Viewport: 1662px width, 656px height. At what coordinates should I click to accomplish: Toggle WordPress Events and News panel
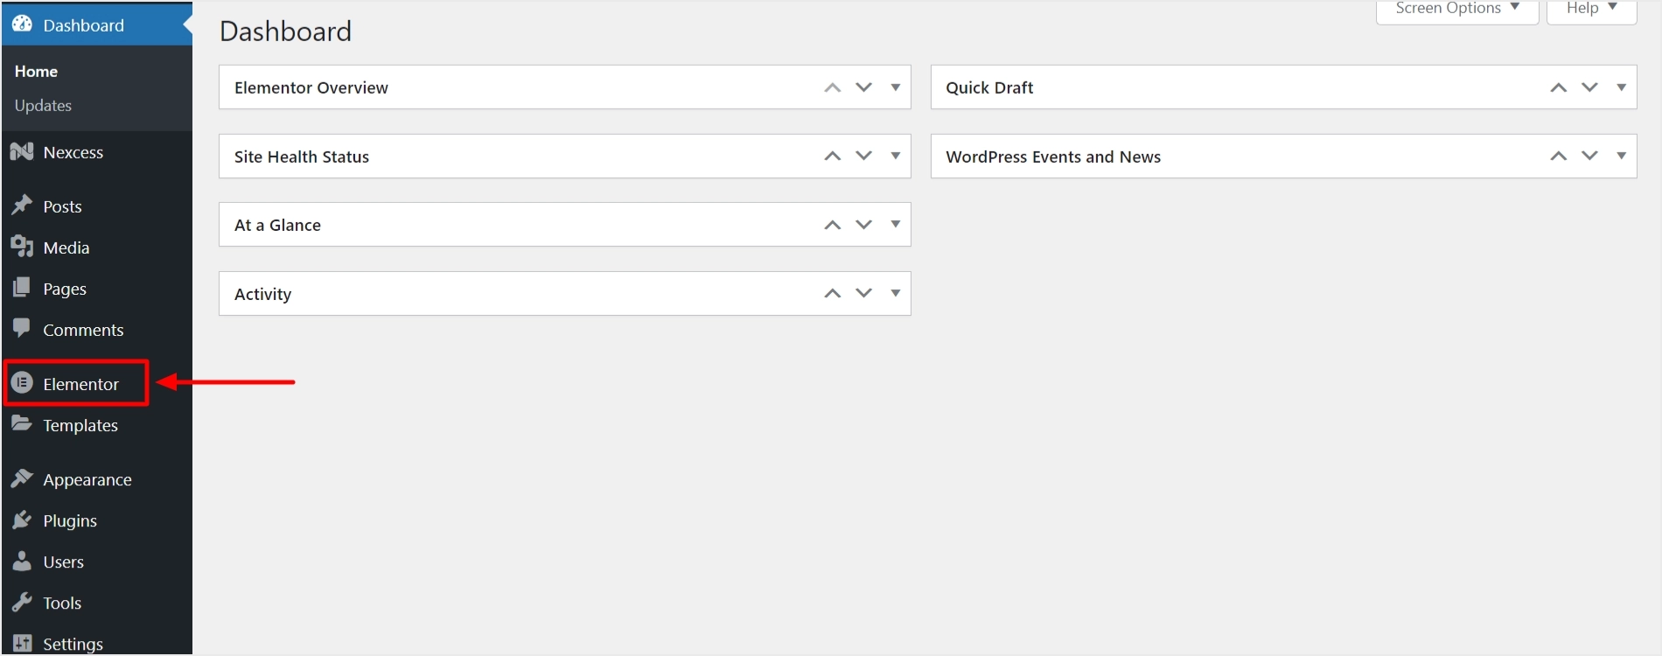pos(1622,156)
